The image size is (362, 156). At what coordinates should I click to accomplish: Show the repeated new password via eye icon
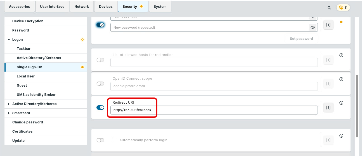coord(313,27)
